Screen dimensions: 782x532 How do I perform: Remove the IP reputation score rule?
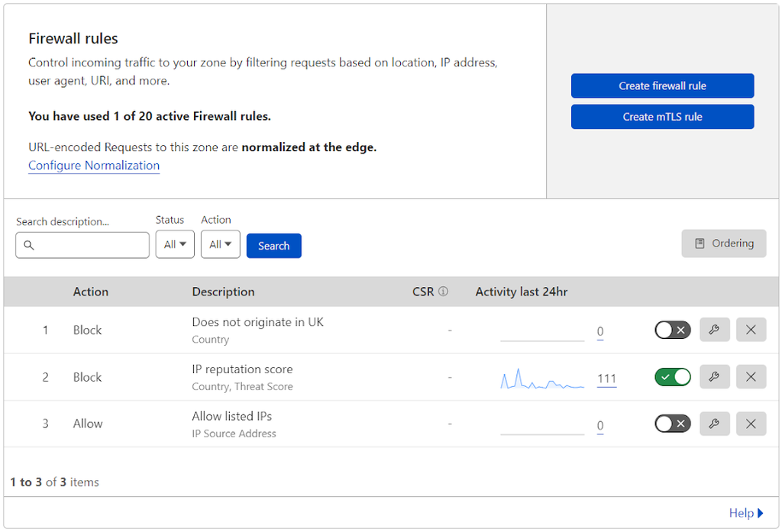[751, 376]
